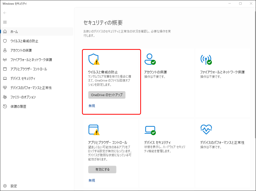Maximize the Windows セキュリティ window
This screenshot has height=191, width=256.
(x=240, y=4)
